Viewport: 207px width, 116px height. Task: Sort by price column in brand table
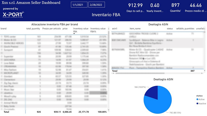point(65,29)
